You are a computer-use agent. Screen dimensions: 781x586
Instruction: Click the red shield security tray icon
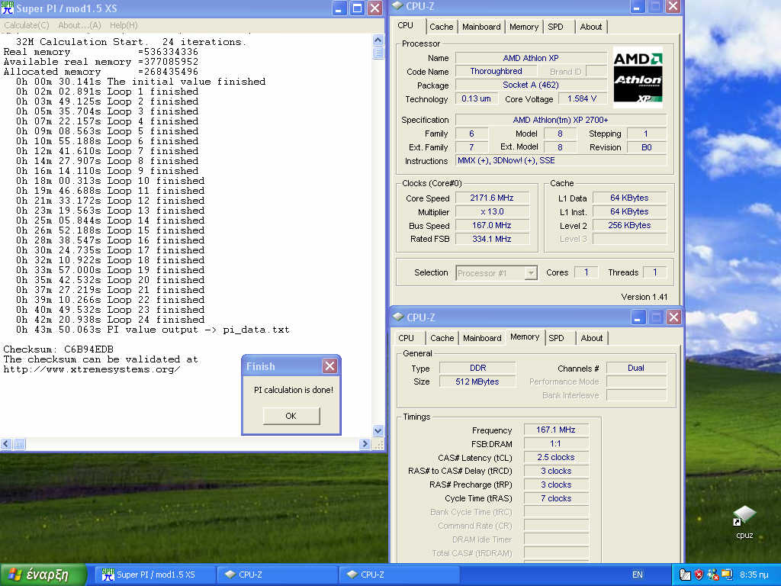(x=699, y=575)
